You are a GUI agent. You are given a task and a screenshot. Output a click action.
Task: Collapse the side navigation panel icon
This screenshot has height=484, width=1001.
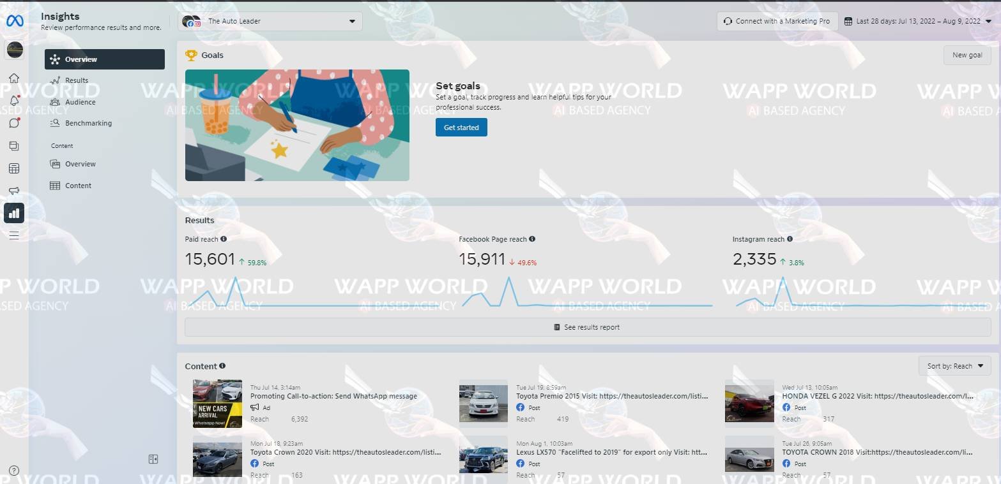click(x=153, y=459)
